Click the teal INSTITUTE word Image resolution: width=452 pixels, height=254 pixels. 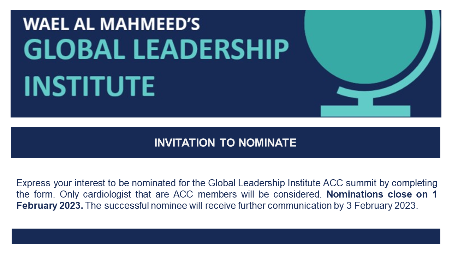89,85
